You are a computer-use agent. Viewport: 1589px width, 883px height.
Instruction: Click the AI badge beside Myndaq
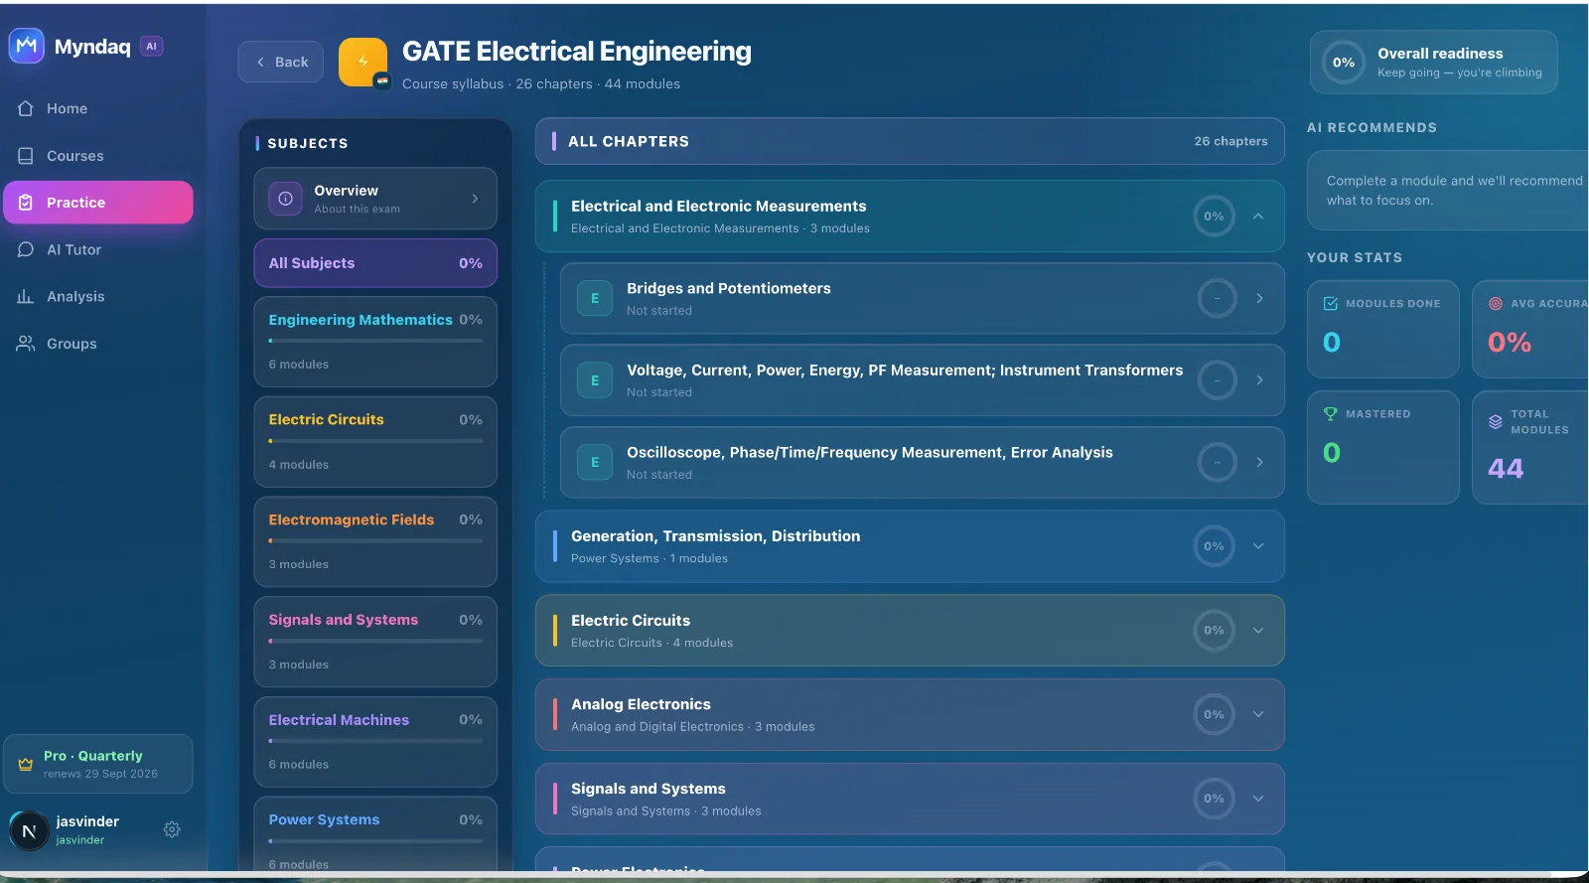pos(151,46)
